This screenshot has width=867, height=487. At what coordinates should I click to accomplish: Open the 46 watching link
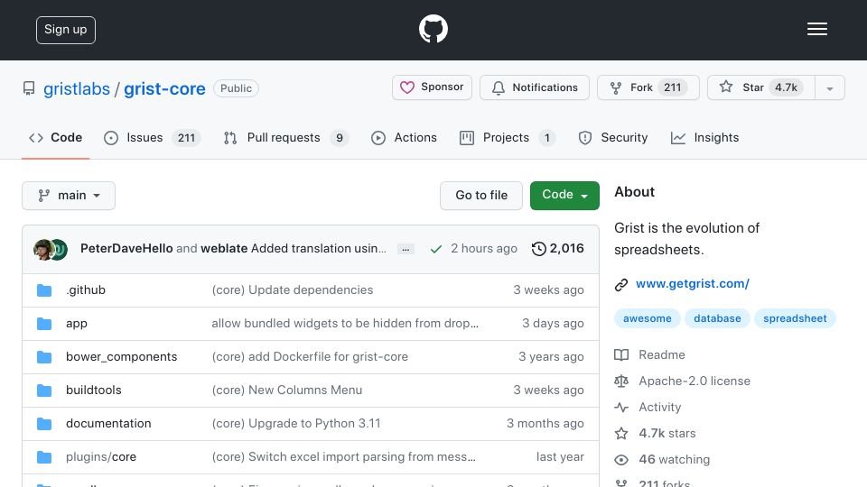[x=674, y=460]
